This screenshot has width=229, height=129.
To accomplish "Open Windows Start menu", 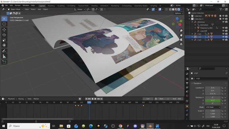I will (3, 126).
